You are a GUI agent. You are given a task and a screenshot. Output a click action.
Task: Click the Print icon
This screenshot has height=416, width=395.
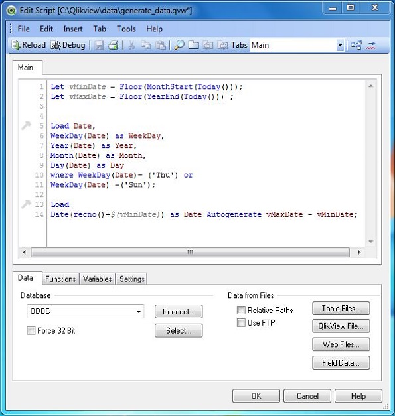(x=114, y=45)
